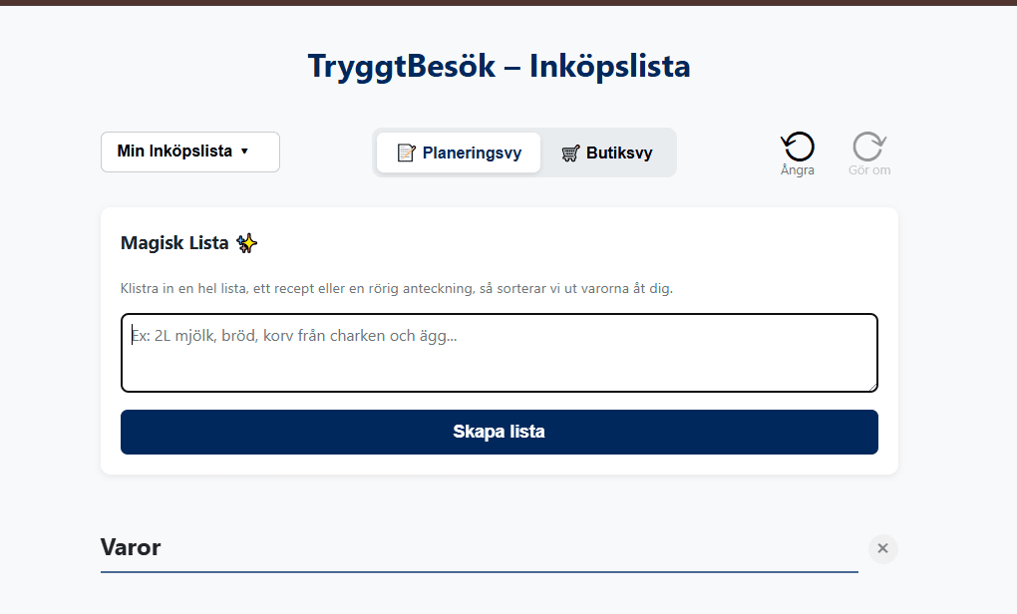Undo your change with the Ångra icon

(x=797, y=146)
